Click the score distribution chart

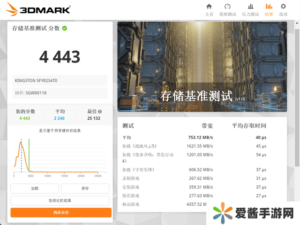[x=59, y=155]
